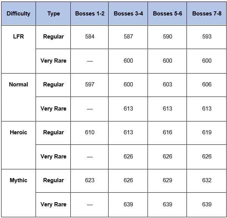This screenshot has height=218, width=227.
Task: Click the cell showing 584
Action: (90, 37)
